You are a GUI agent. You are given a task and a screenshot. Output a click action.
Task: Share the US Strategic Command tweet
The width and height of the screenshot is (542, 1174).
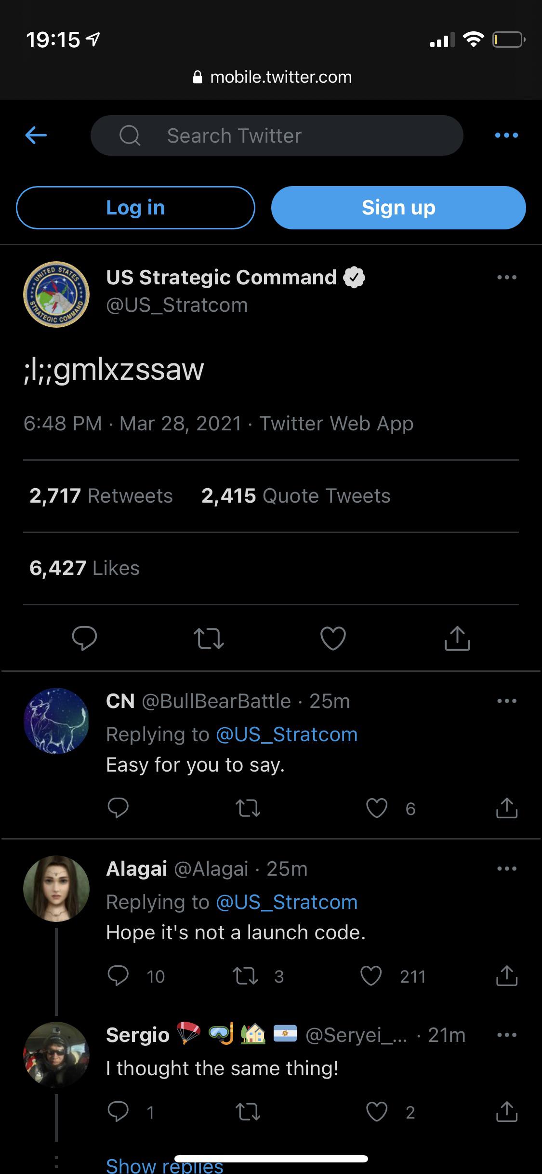point(457,638)
